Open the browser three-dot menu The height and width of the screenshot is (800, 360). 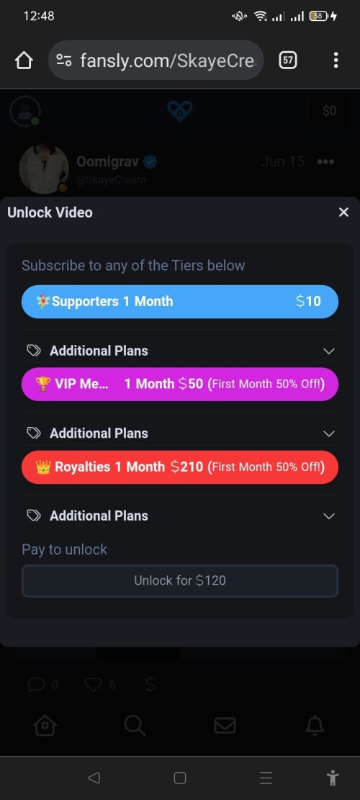click(335, 60)
